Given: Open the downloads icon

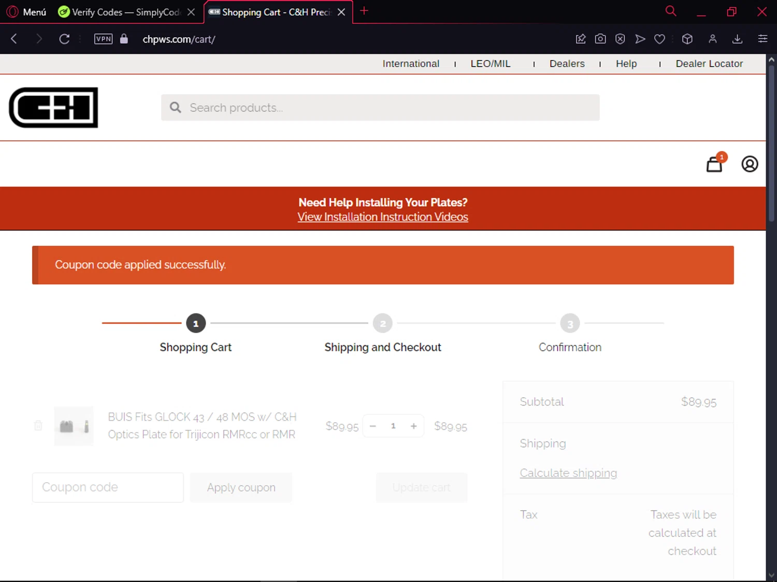Looking at the screenshot, I should (738, 39).
